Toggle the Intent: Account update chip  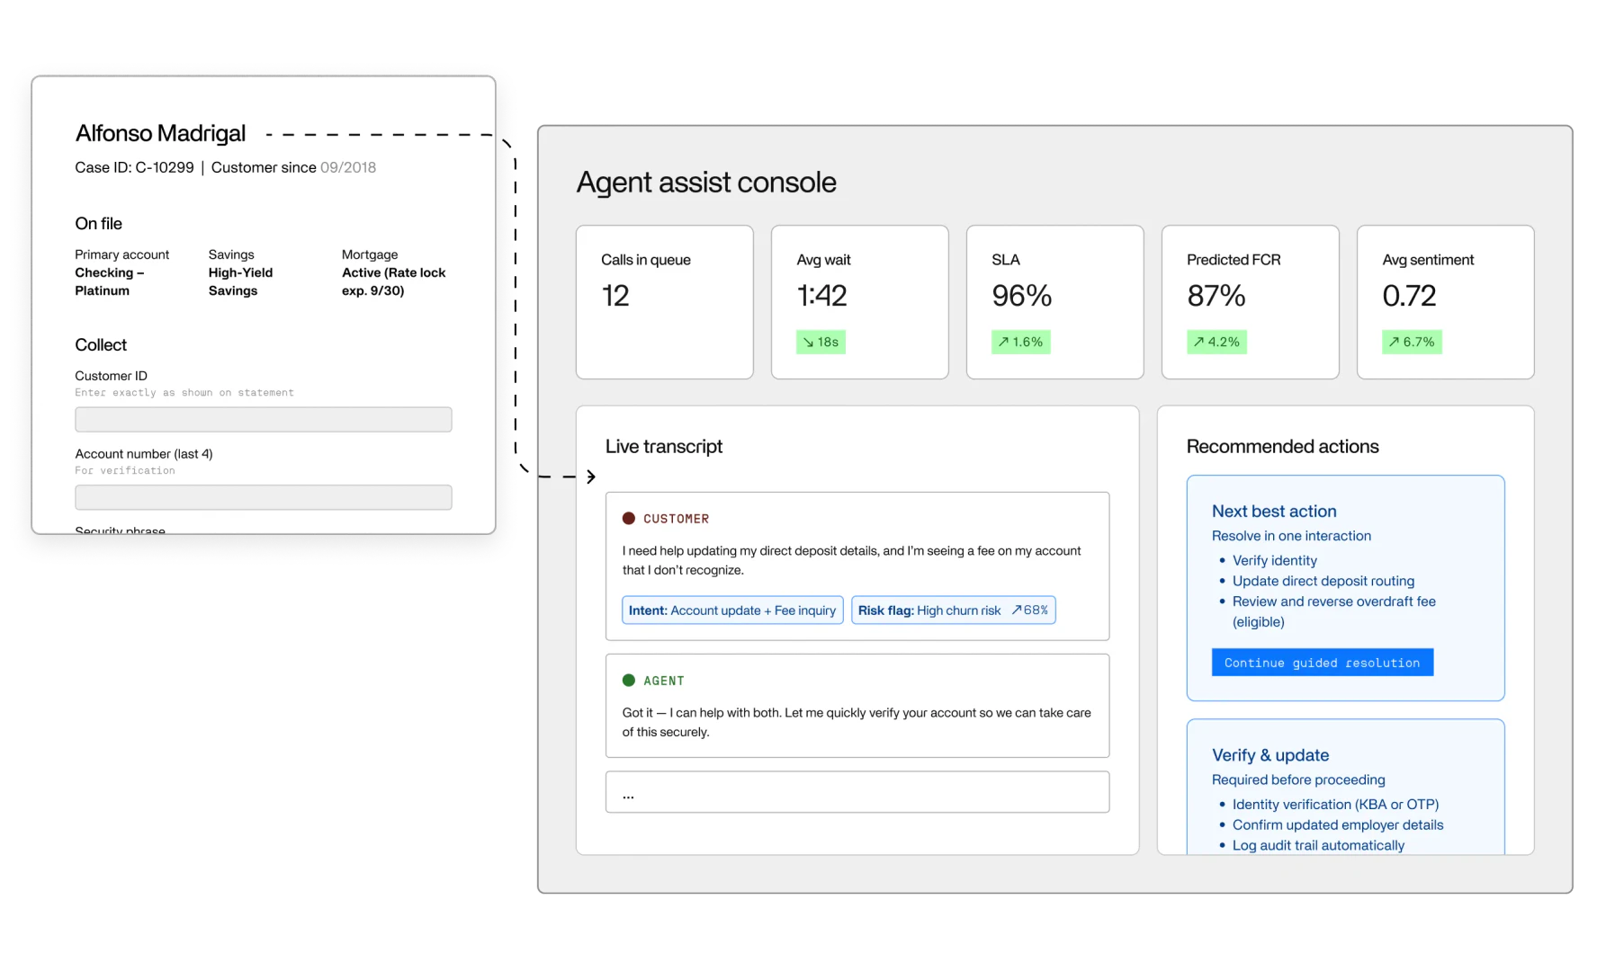pyautogui.click(x=731, y=610)
